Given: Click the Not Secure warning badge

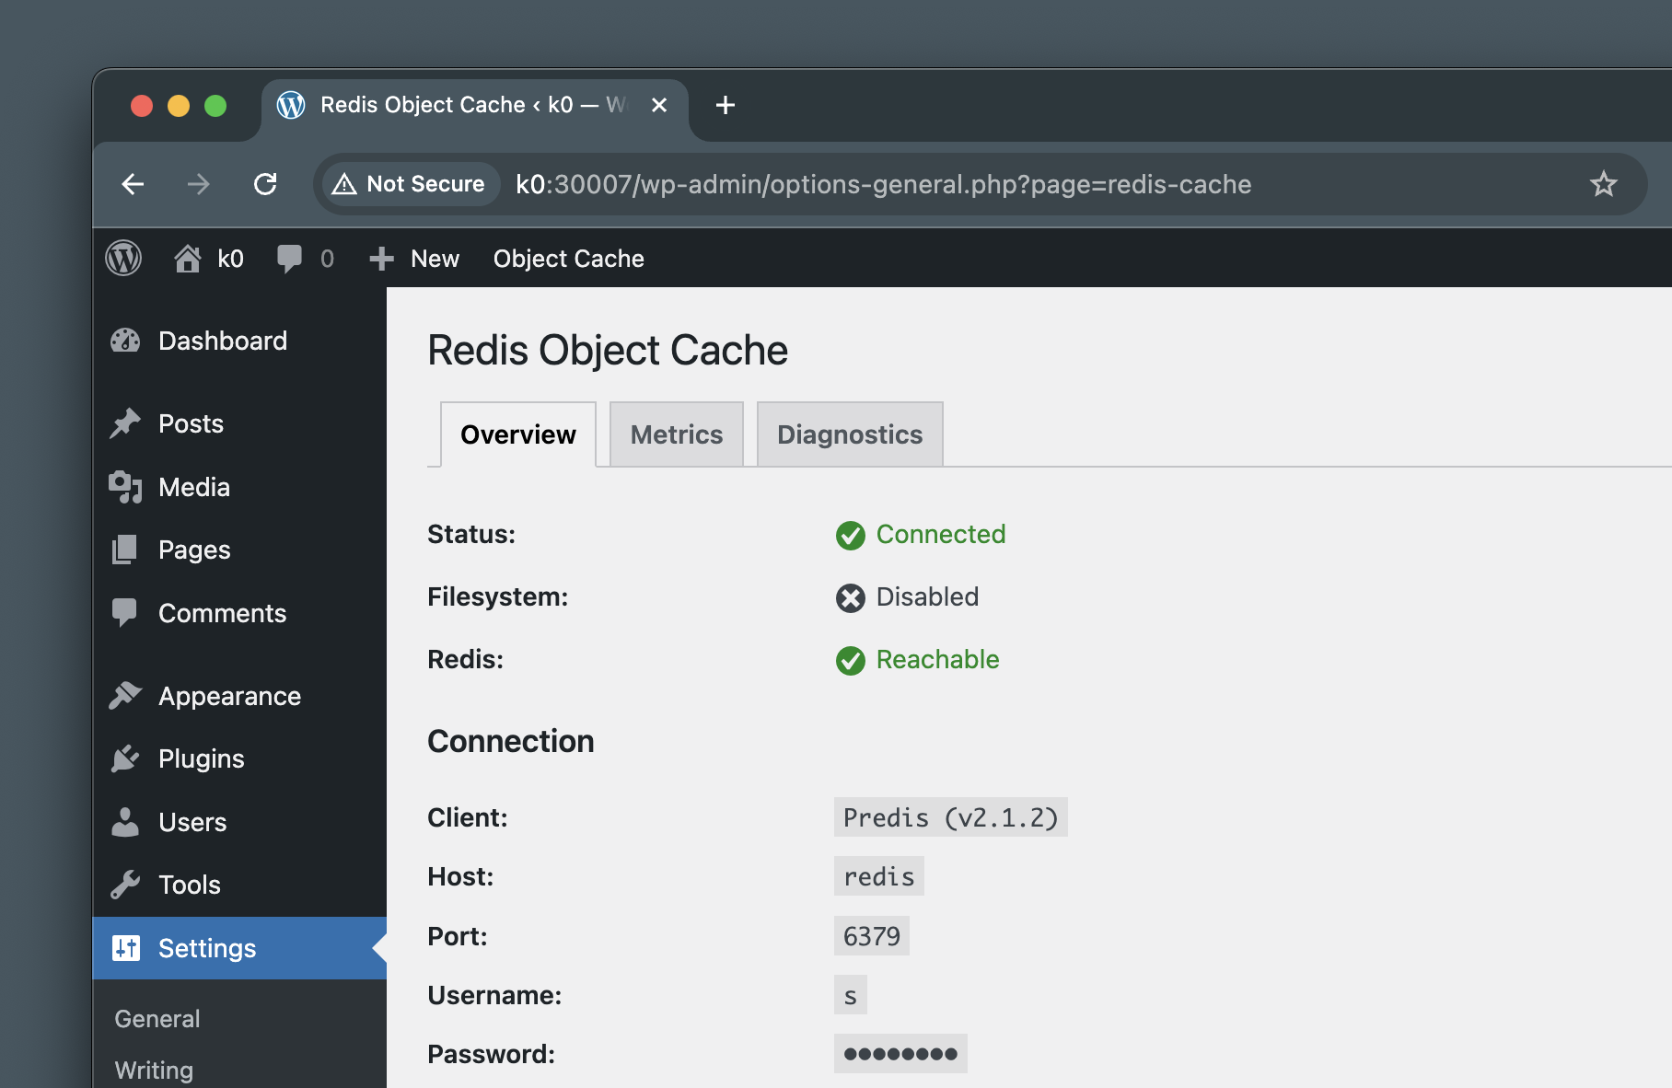Looking at the screenshot, I should click(x=410, y=184).
